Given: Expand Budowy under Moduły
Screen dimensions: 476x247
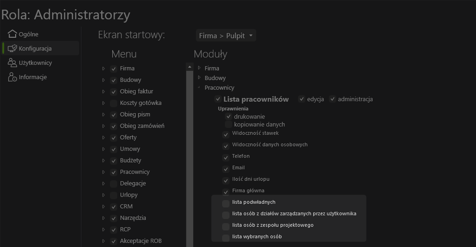Looking at the screenshot, I should click(x=199, y=78).
